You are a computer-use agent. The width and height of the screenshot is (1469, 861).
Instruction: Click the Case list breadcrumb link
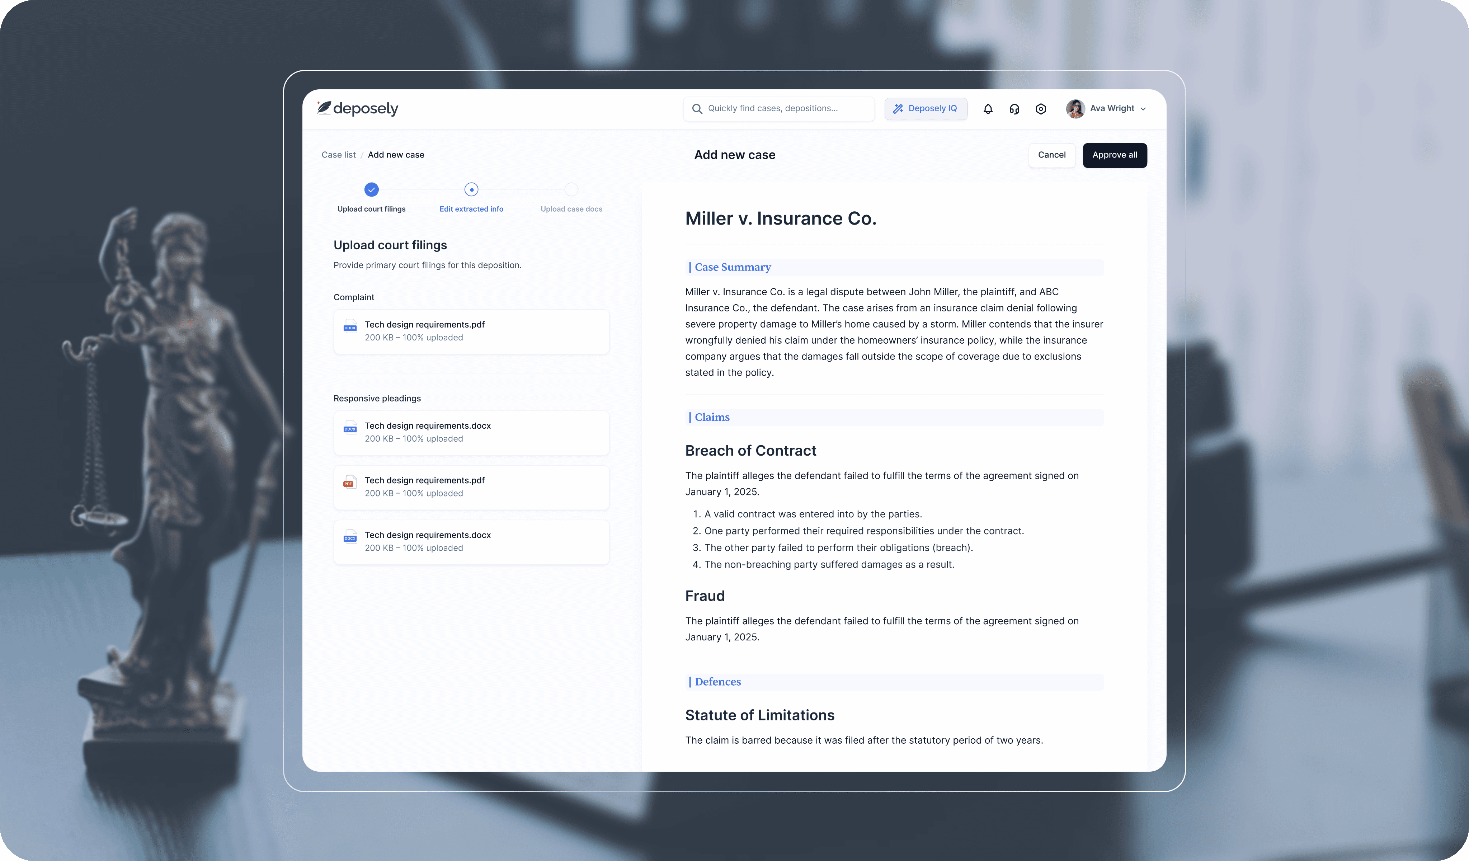[x=338, y=155]
